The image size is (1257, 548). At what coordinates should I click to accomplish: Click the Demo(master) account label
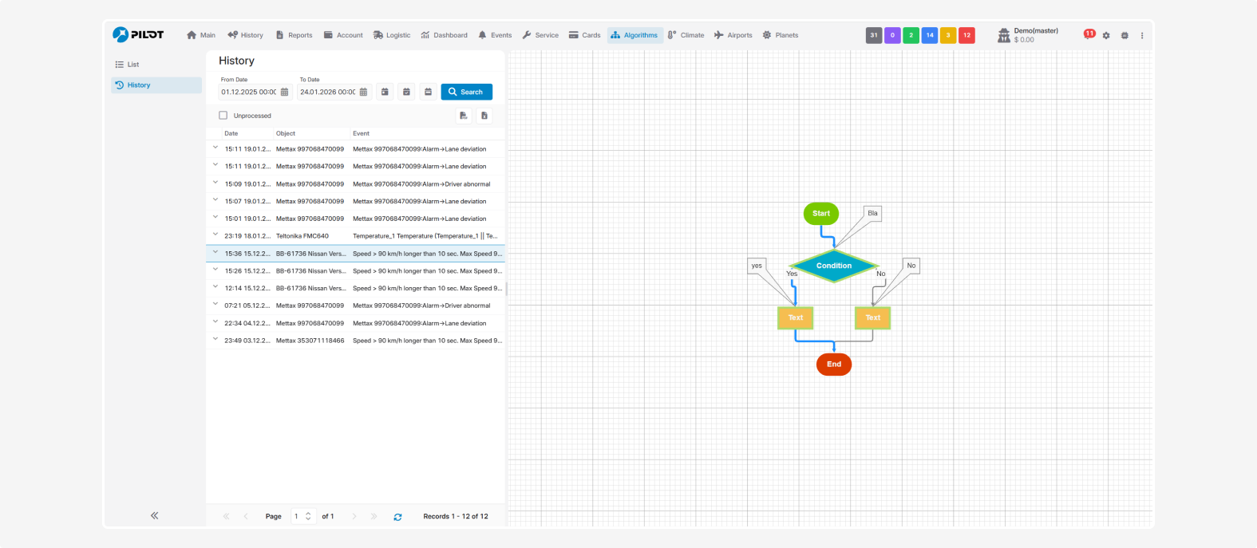click(1035, 31)
